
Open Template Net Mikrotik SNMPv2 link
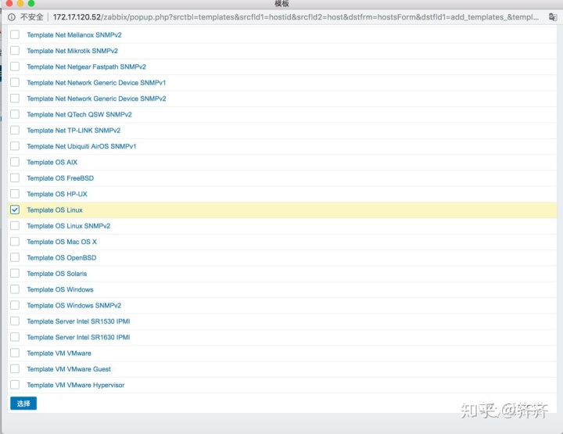(x=72, y=51)
